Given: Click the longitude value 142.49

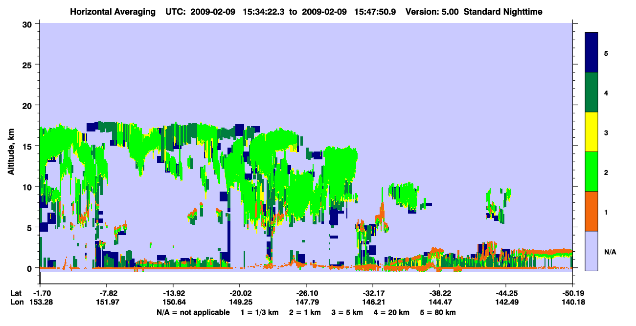Looking at the screenshot, I should pyautogui.click(x=505, y=303).
